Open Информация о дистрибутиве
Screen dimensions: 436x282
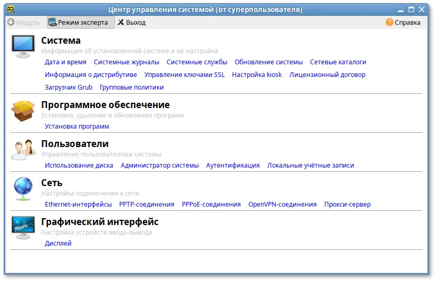coord(91,75)
